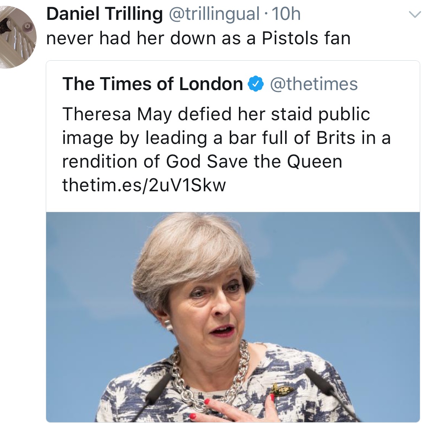Follow the thetim.es/2uV1Skw link
The height and width of the screenshot is (423, 424).
(144, 185)
